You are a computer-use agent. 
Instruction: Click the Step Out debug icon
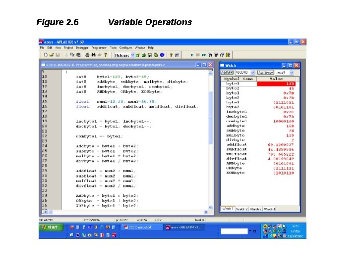click(x=222, y=55)
